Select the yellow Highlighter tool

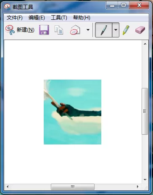126,30
